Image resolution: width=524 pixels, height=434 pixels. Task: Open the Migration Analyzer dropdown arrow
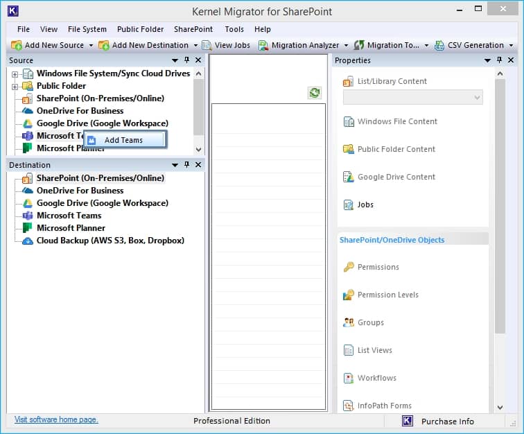tap(346, 46)
